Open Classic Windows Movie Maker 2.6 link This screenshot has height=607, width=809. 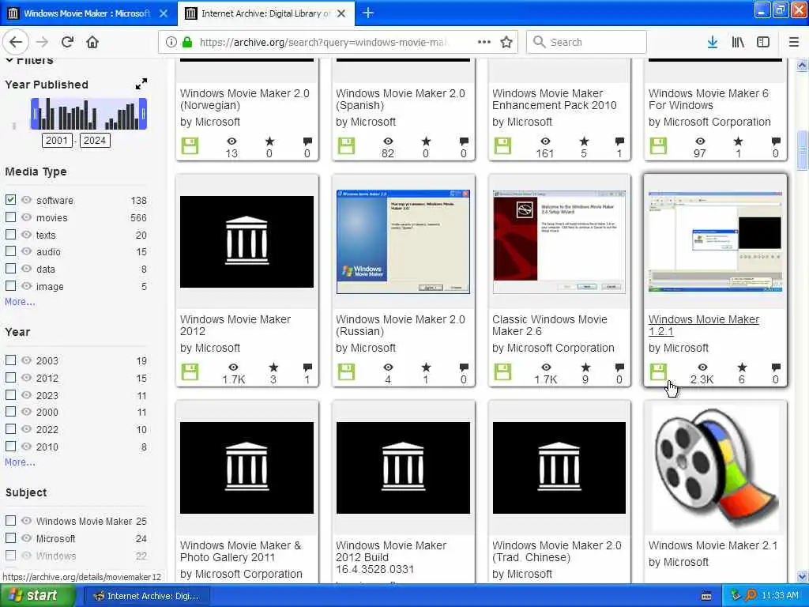coord(550,325)
